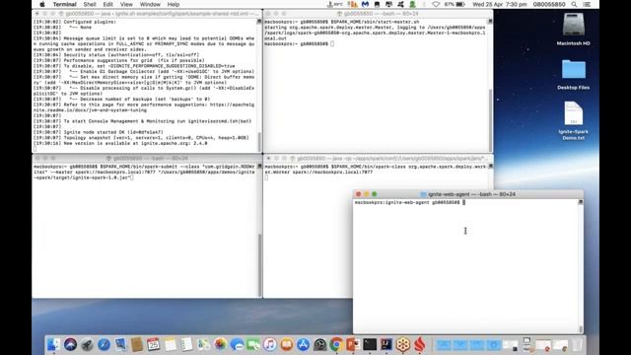This screenshot has width=631, height=355.
Task: Click the ignite-web-agent terminal title bar
Action: pyautogui.click(x=468, y=194)
